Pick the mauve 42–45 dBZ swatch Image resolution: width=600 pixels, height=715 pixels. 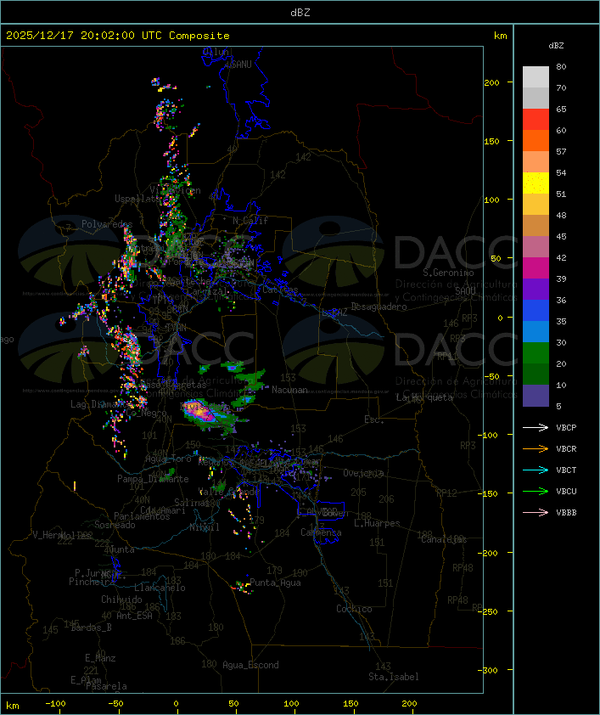coord(536,247)
